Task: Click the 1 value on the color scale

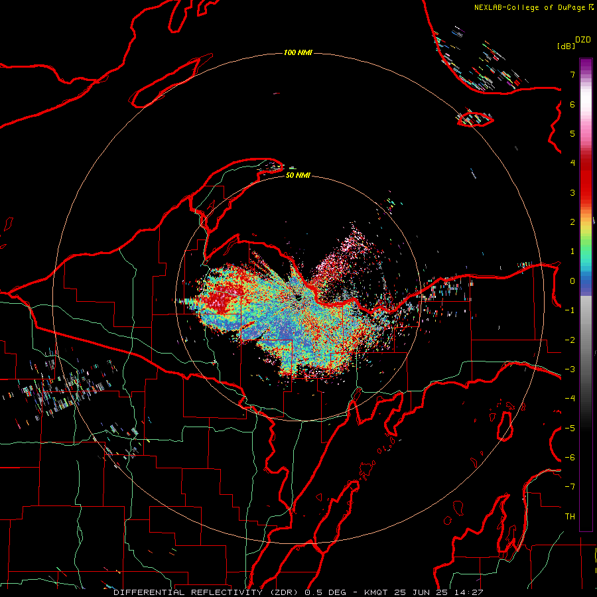Action: 572,251
